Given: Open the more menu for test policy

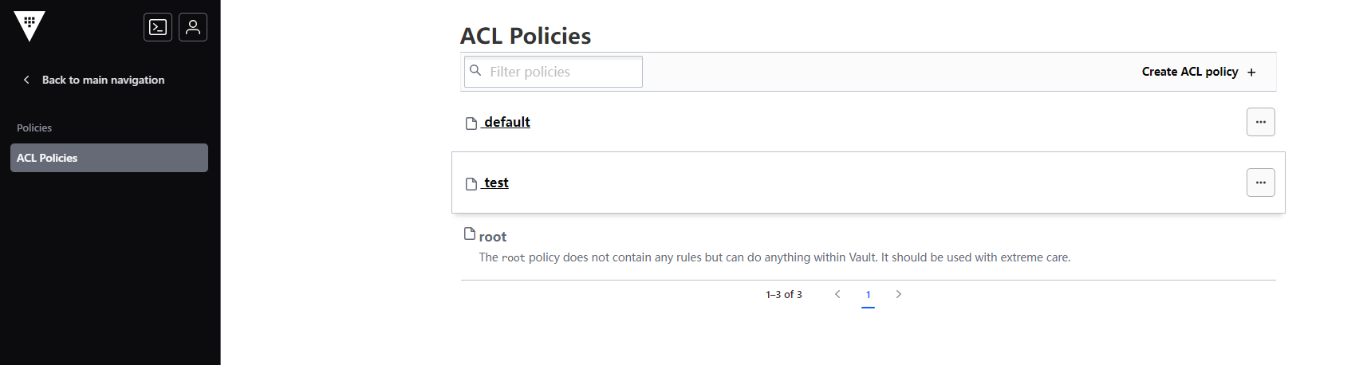Looking at the screenshot, I should click(x=1261, y=182).
